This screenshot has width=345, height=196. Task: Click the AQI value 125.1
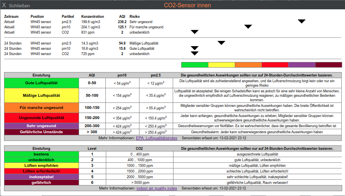(122, 27)
